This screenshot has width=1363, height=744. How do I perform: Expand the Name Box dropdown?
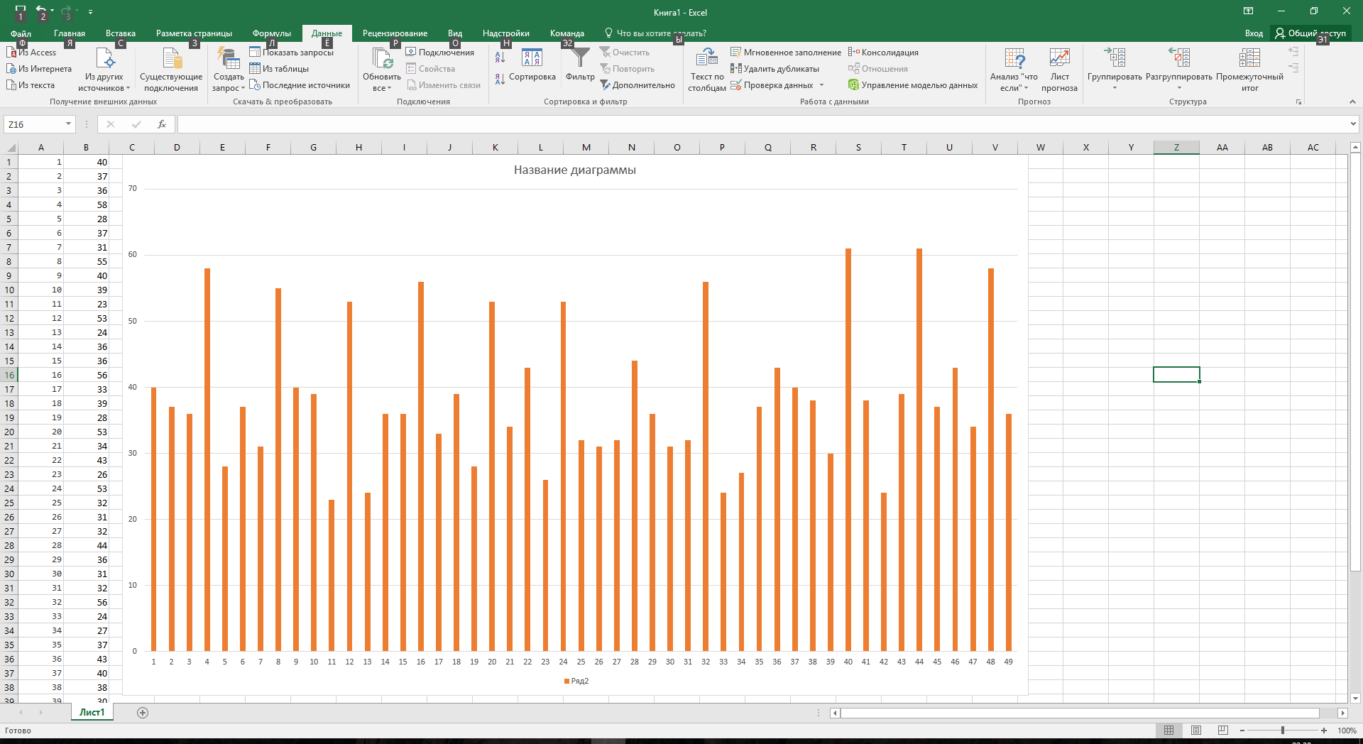[68, 124]
